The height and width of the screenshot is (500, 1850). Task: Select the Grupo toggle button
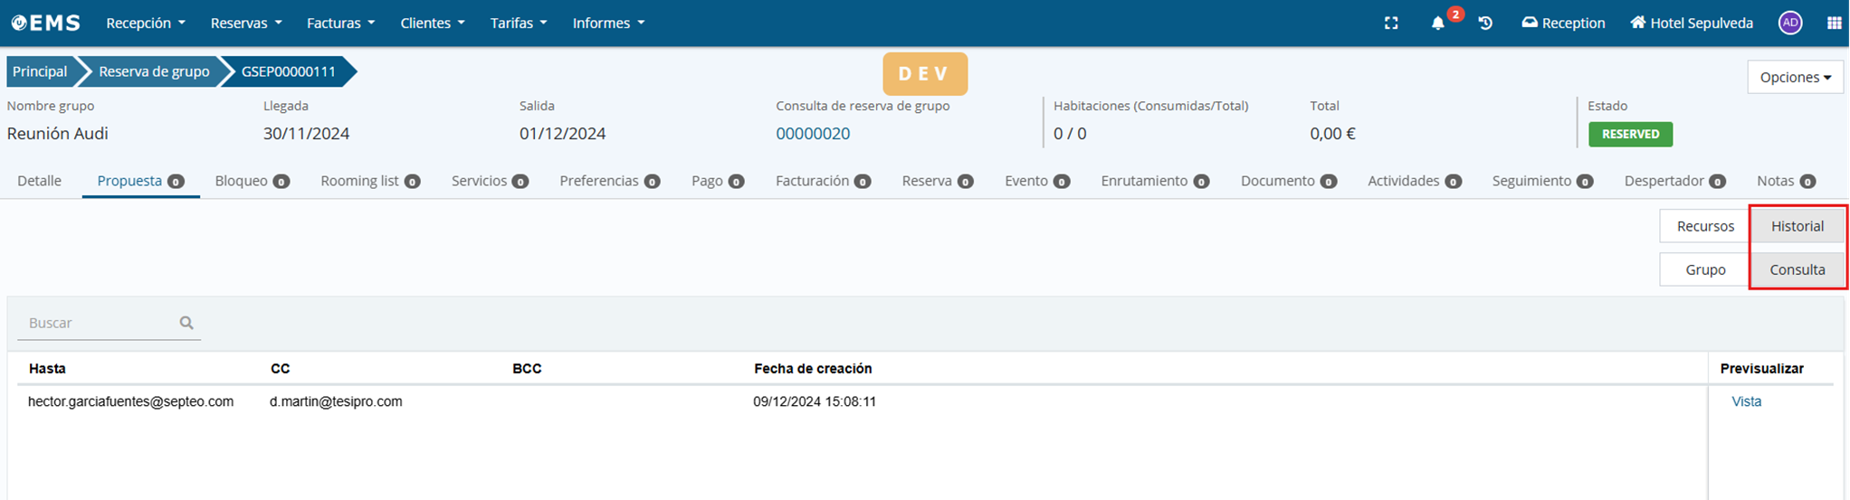[1704, 269]
